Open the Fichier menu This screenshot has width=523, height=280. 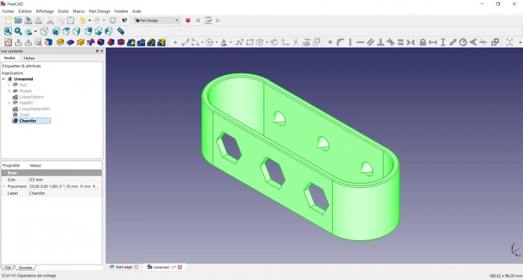[x=8, y=11]
